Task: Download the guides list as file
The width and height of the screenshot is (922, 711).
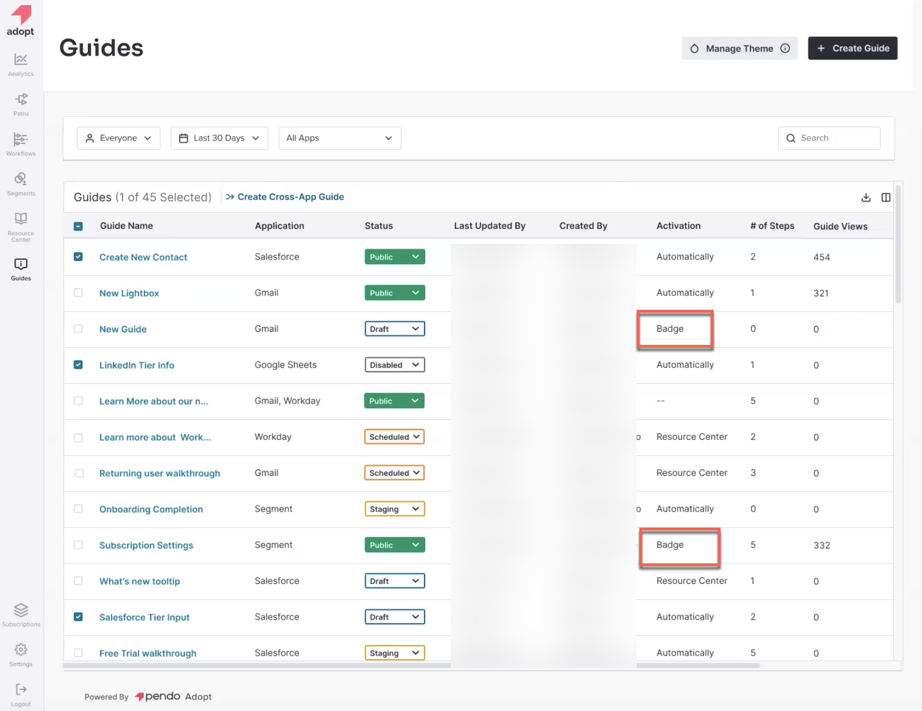Action: tap(866, 198)
